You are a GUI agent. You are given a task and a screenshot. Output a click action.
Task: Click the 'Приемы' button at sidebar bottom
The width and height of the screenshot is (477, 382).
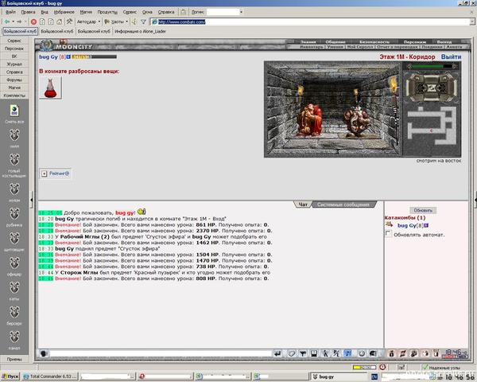[x=14, y=359]
